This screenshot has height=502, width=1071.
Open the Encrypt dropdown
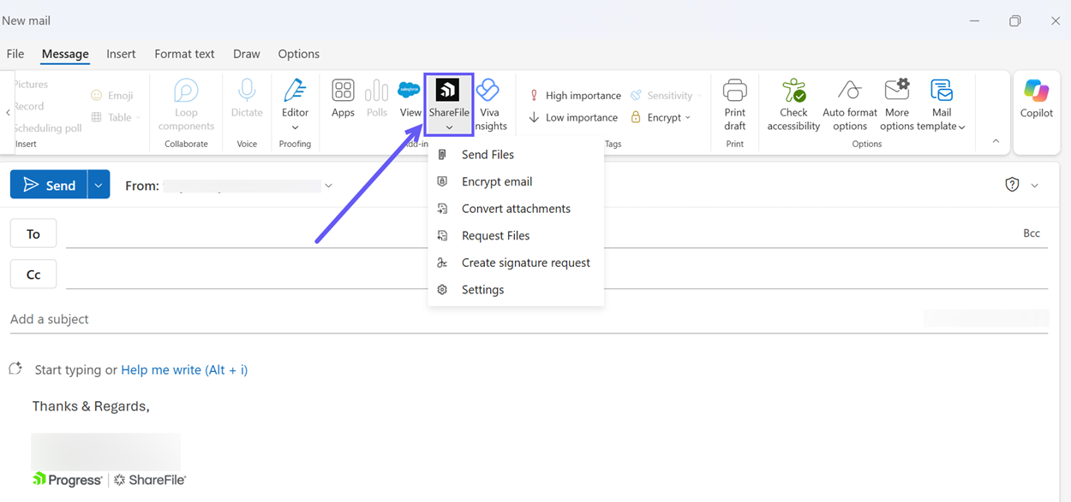[661, 117]
